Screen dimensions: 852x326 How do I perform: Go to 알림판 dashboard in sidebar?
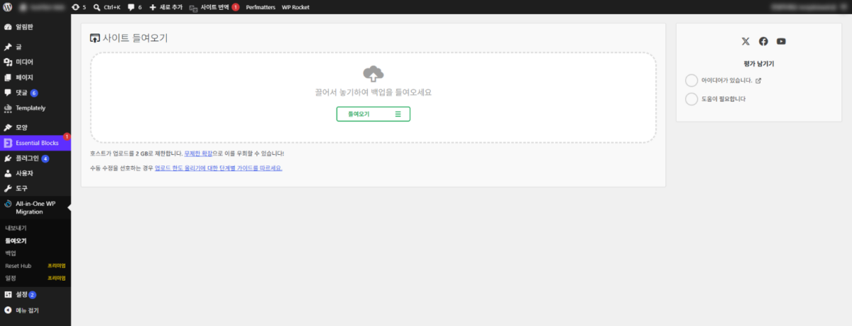(x=35, y=27)
